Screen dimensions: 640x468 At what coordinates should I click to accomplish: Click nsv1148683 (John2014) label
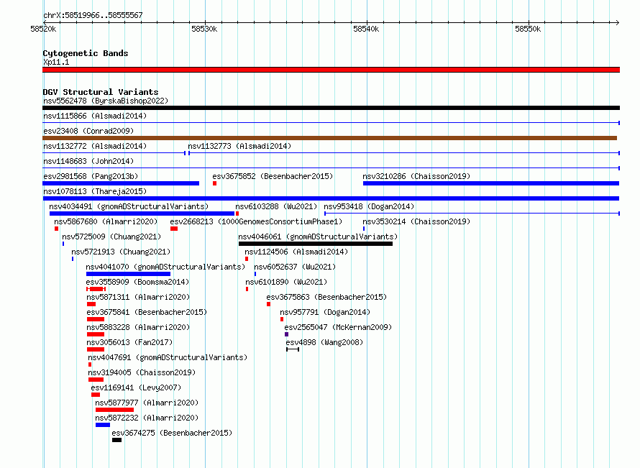click(x=88, y=161)
